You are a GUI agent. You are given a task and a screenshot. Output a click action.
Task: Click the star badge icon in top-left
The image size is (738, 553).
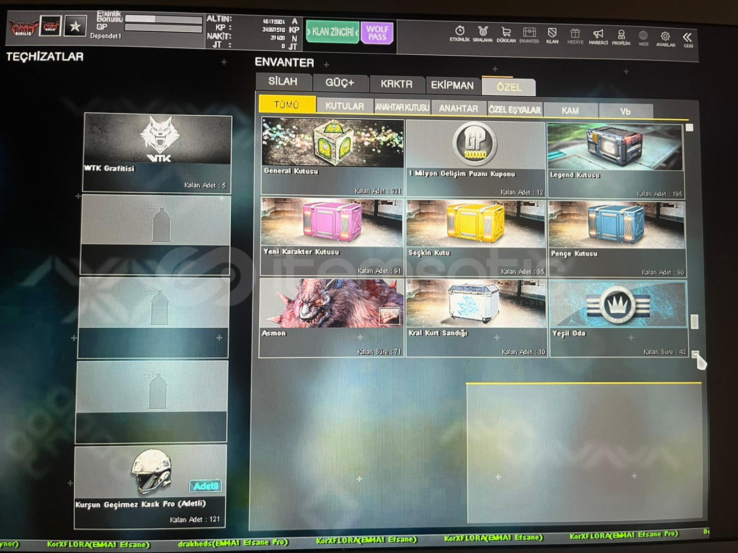(75, 26)
